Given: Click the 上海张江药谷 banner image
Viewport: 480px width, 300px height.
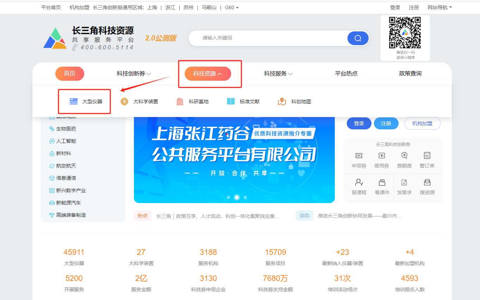Looking at the screenshot, I should tap(234, 160).
